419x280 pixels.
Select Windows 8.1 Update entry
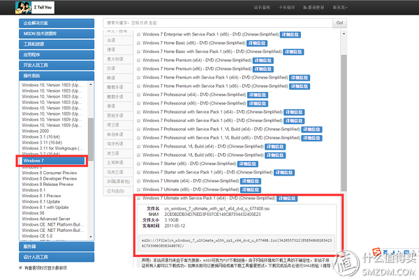[41, 201]
